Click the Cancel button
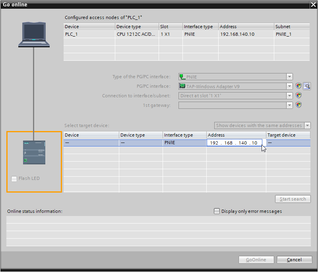Image resolution: width=318 pixels, height=272 pixels. (294, 260)
